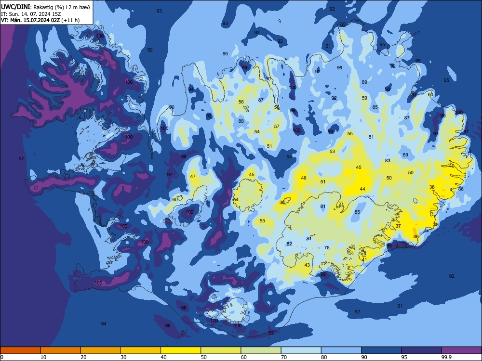Screen dimensions: 482x361
Task: Click the map humidity value '53'
Action: click(x=332, y=152)
